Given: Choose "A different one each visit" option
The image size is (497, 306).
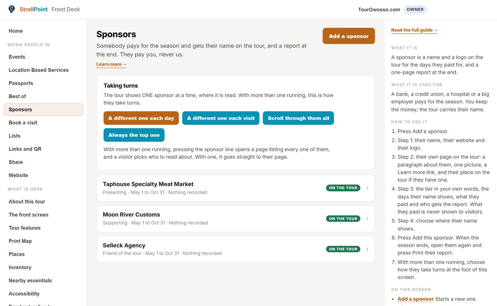Looking at the screenshot, I should [x=221, y=118].
